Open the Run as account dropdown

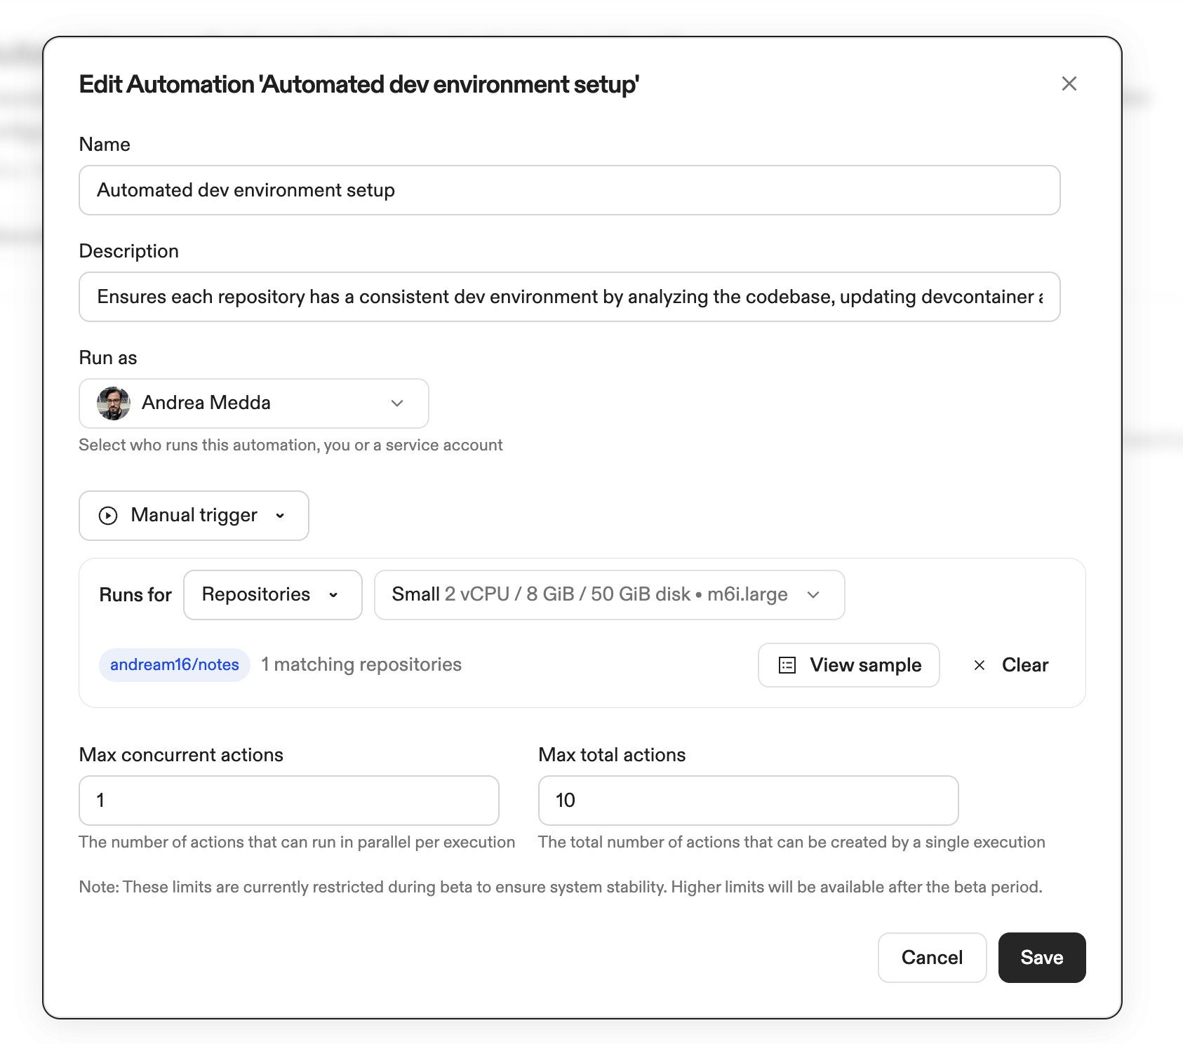[x=253, y=403]
